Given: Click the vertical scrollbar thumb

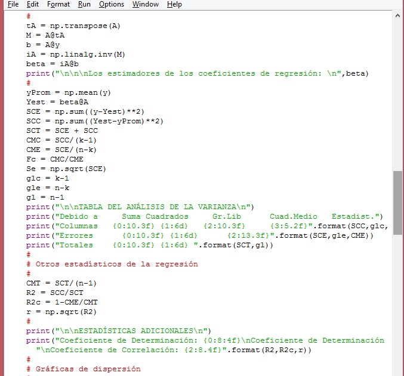Looking at the screenshot, I should [x=397, y=203].
